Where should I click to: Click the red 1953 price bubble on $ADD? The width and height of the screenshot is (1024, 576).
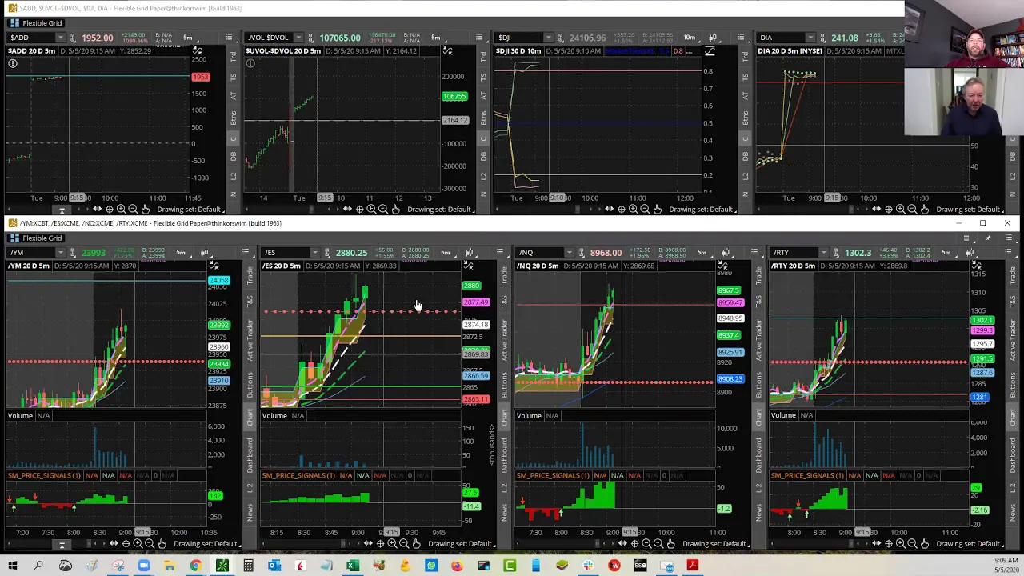tap(200, 77)
